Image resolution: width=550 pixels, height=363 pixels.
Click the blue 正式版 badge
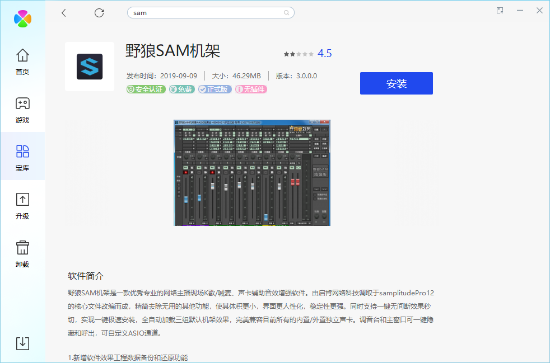pyautogui.click(x=215, y=89)
